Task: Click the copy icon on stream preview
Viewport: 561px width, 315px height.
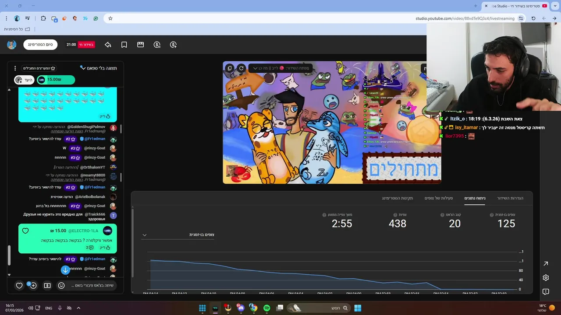Action: click(x=230, y=68)
